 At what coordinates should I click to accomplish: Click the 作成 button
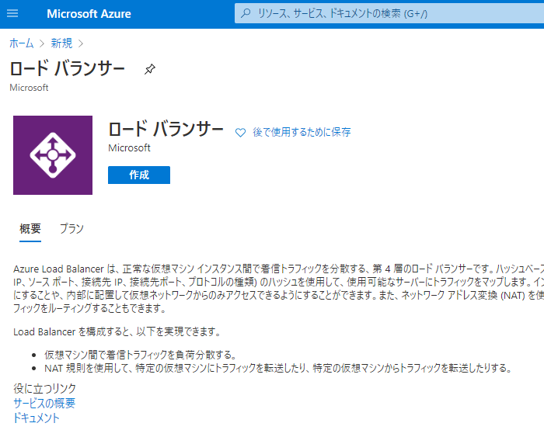point(139,175)
